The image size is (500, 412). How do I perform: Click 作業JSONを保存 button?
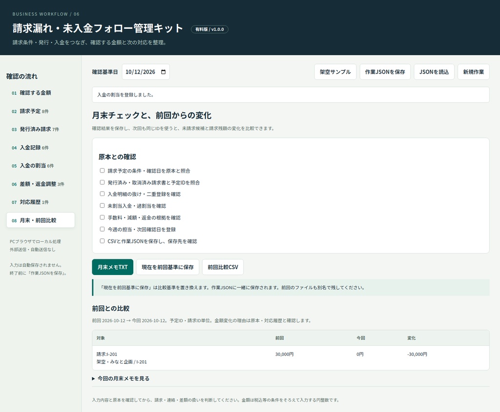coord(385,72)
